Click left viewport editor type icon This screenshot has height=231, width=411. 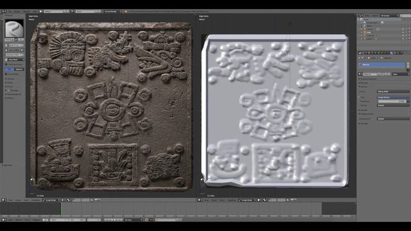coord(3,200)
